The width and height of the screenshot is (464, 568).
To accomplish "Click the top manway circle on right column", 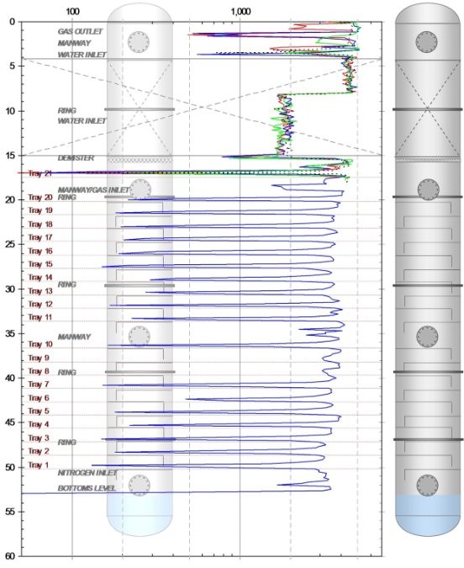I will 426,42.
